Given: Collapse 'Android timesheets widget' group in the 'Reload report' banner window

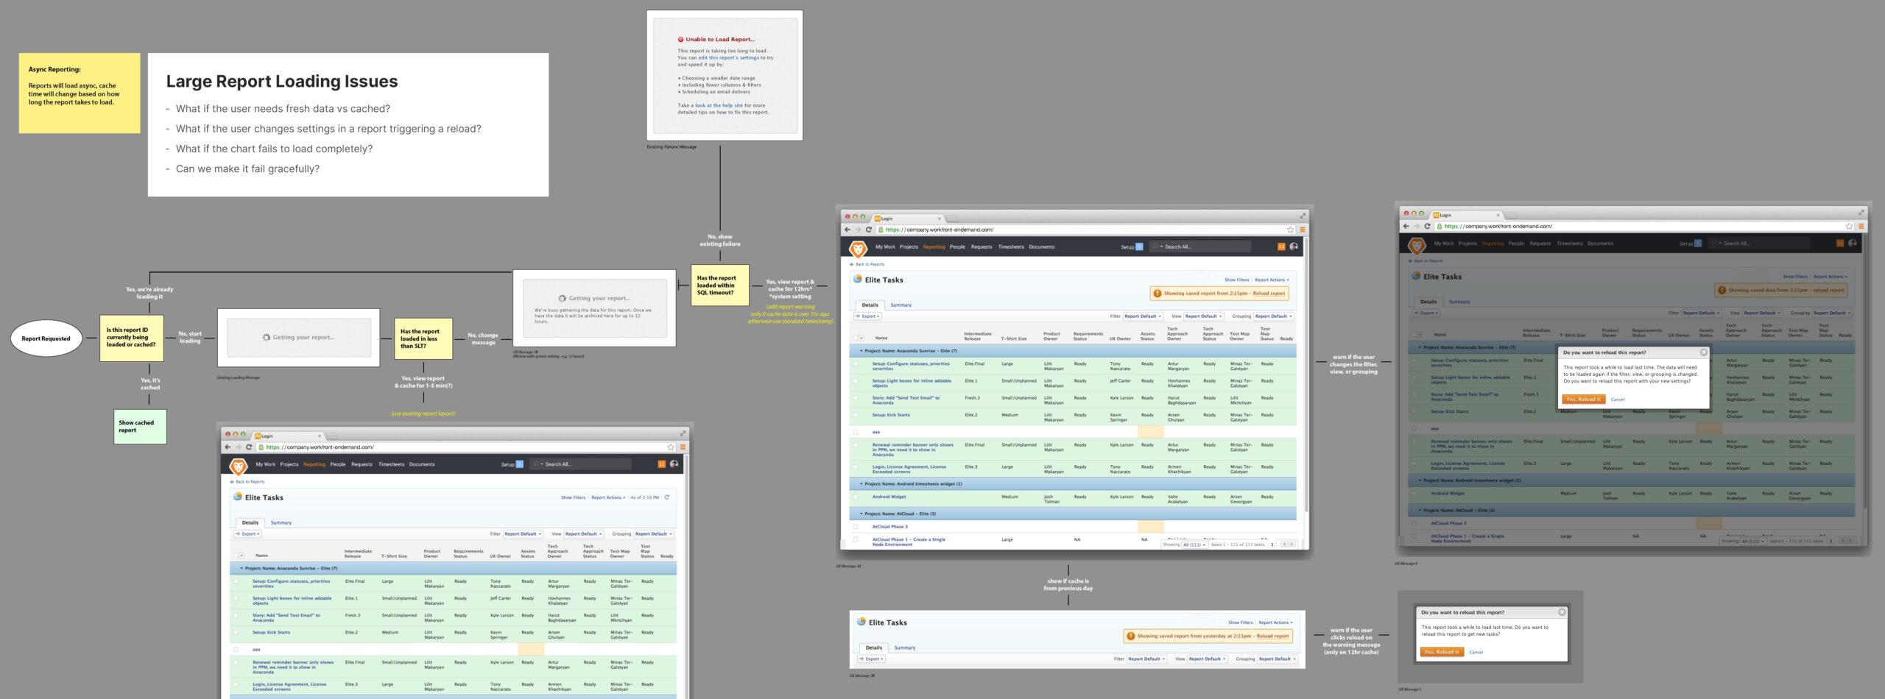Looking at the screenshot, I should coord(862,484).
